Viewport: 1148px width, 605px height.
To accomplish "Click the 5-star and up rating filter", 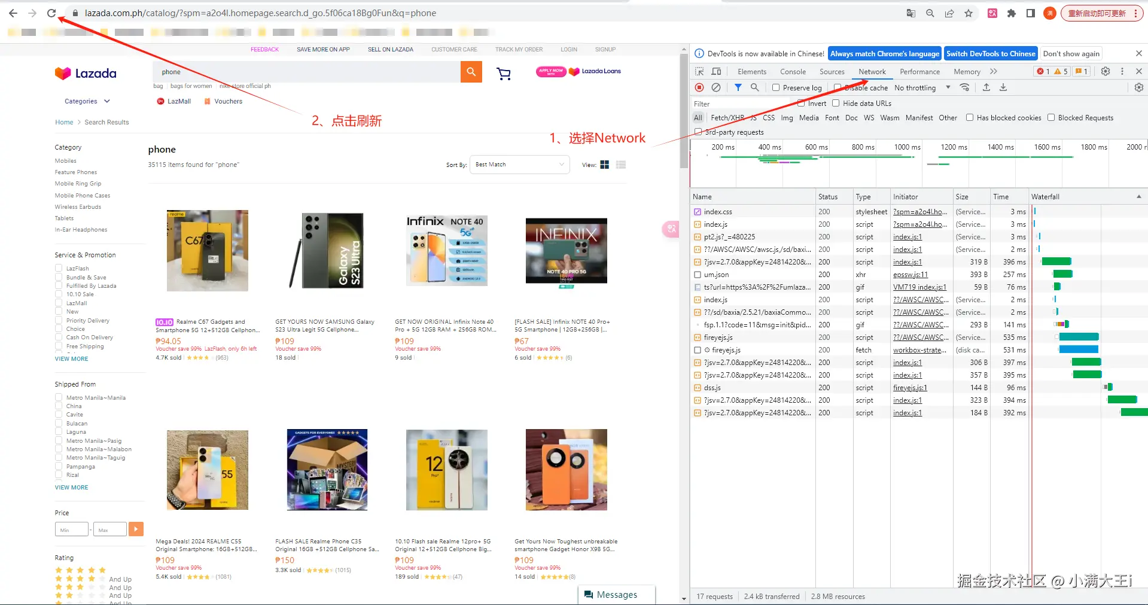I will (80, 570).
